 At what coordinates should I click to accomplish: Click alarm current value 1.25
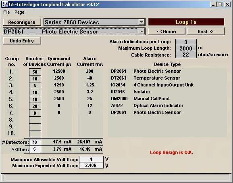point(89,85)
